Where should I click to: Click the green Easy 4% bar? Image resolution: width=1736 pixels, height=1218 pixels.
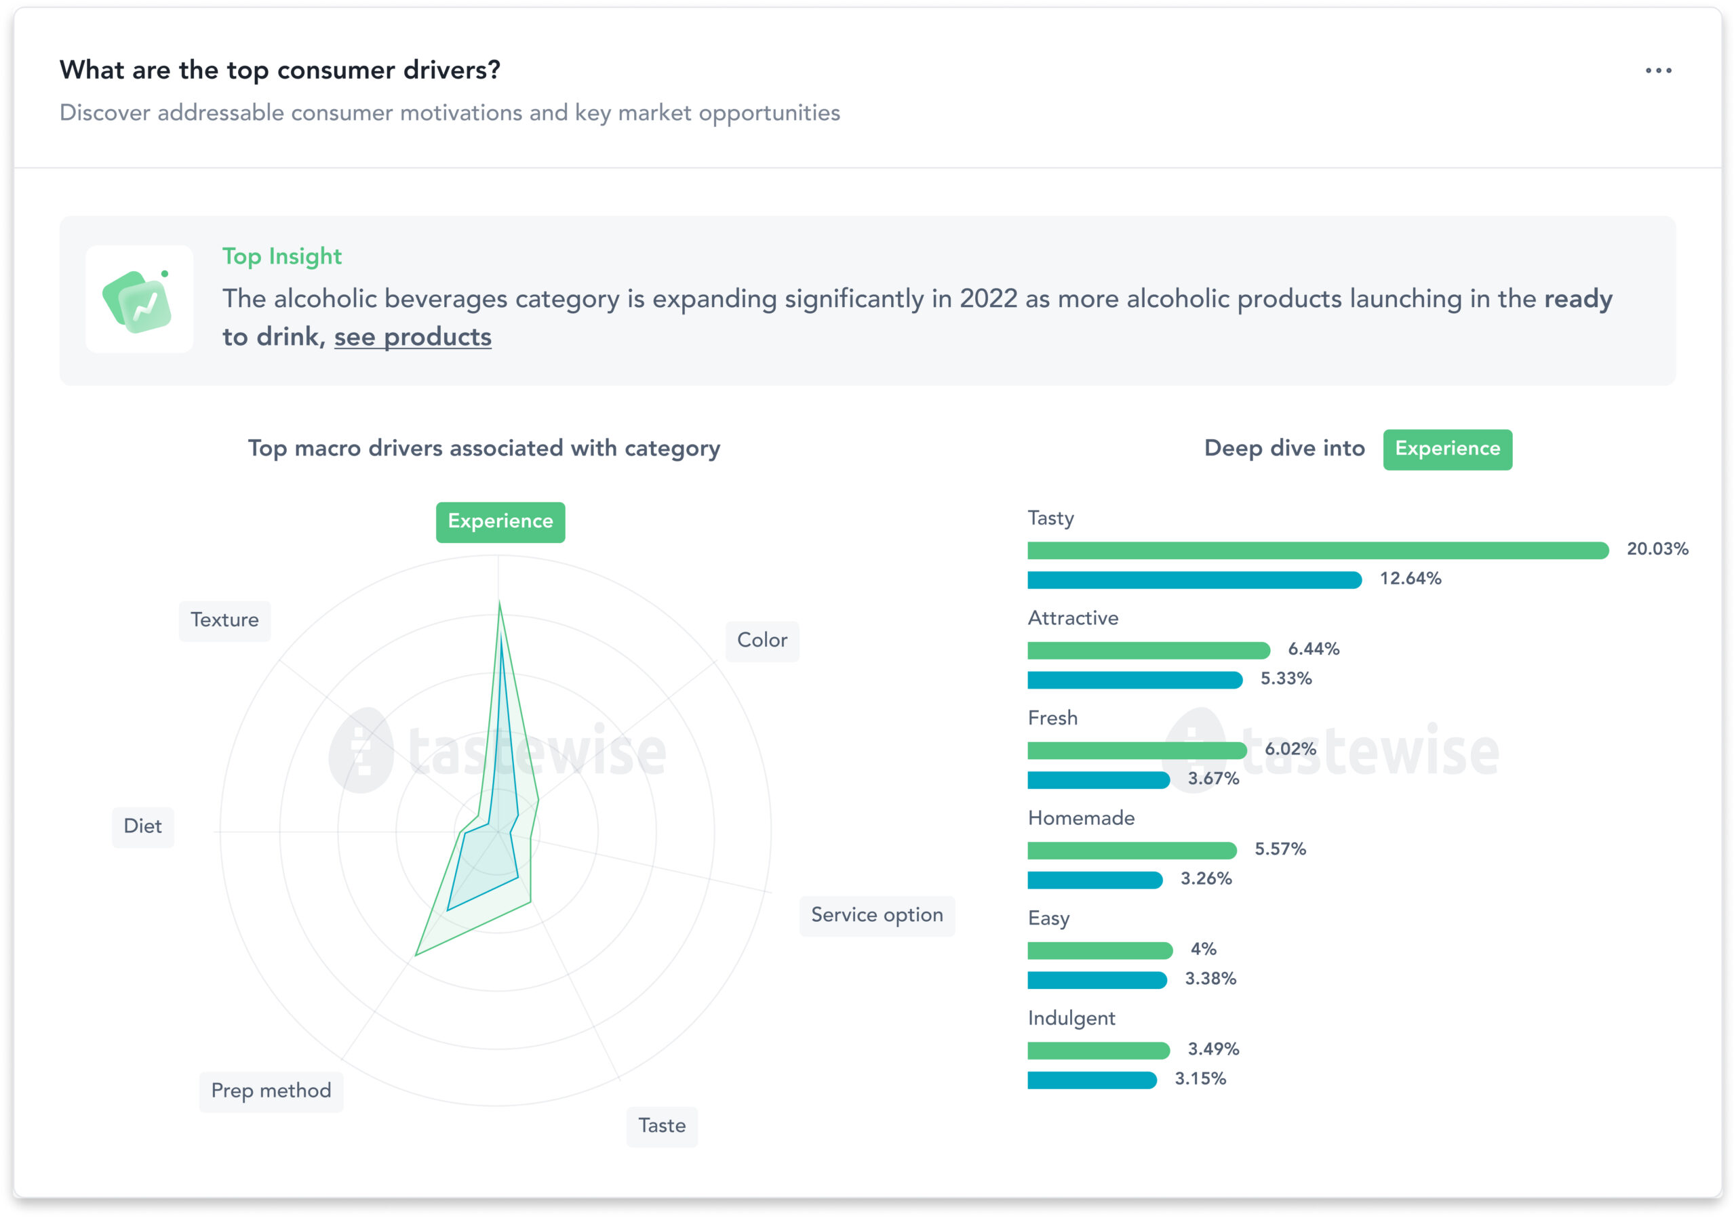(1099, 950)
